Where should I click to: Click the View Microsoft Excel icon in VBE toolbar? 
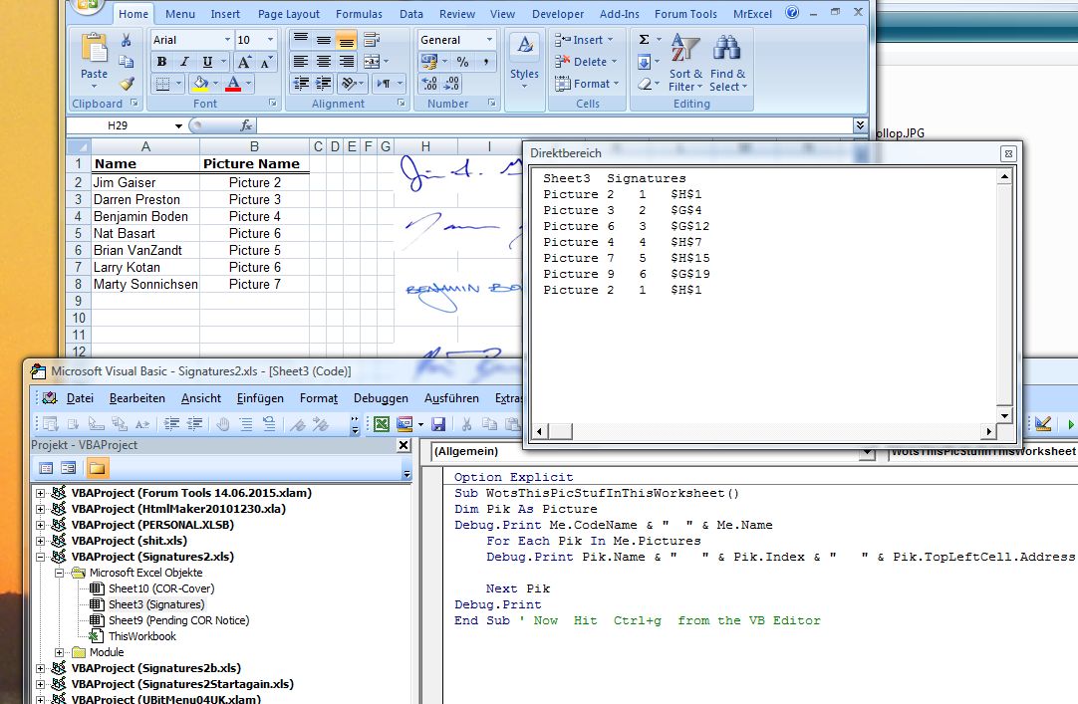click(382, 424)
